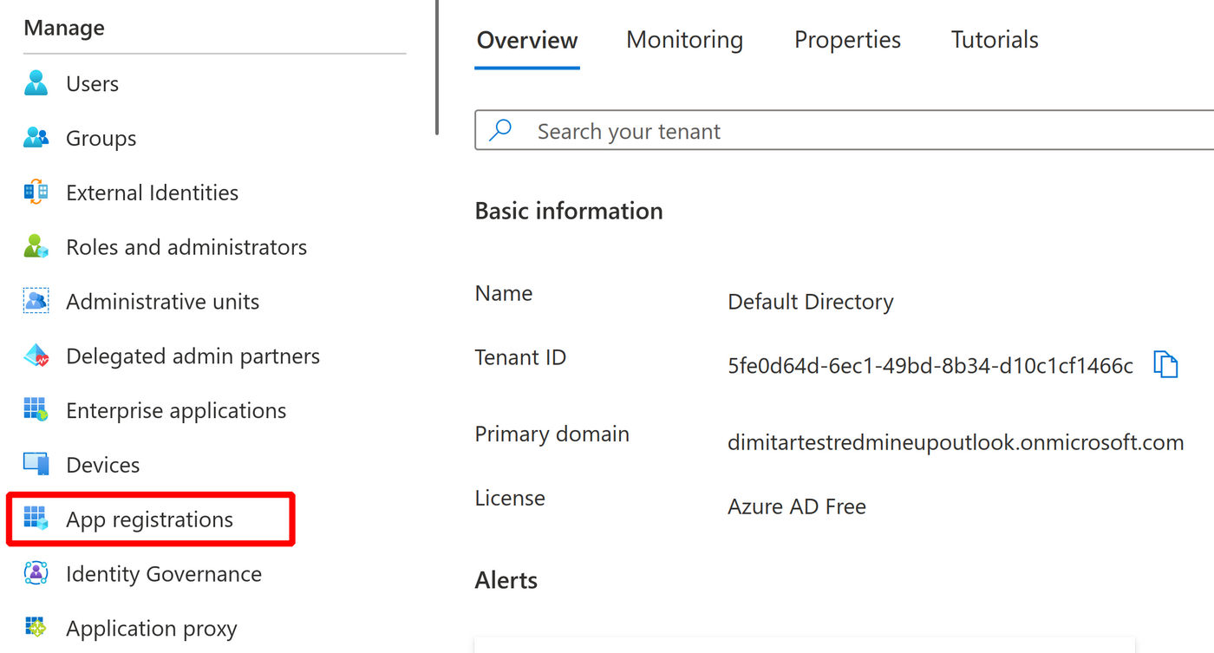Select the Users icon in the sidebar
Screen dimensions: 1214x653
pyautogui.click(x=36, y=83)
